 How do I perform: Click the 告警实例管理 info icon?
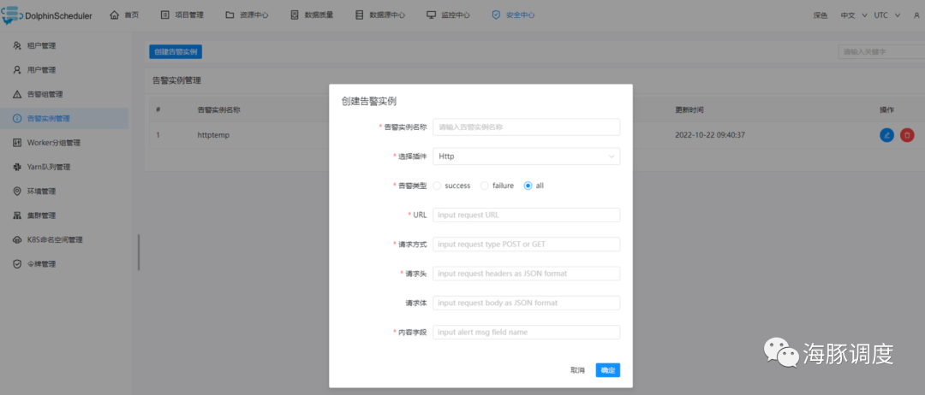pos(17,118)
